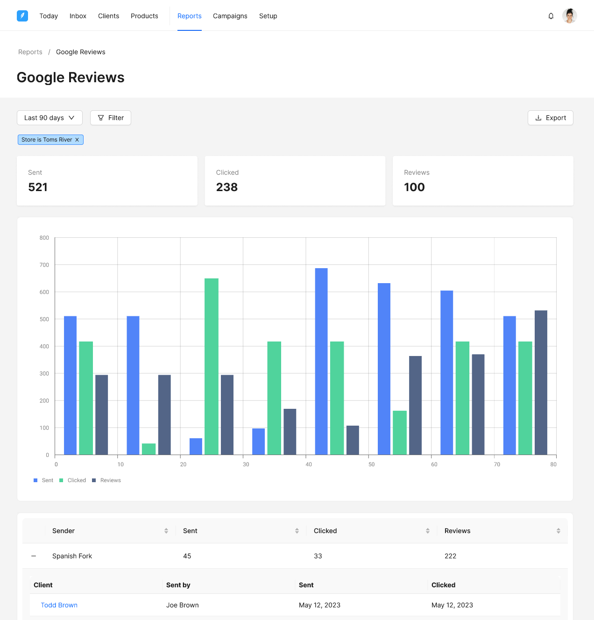594x620 pixels.
Task: Toggle the Clicked series in chart legend
Action: (x=73, y=480)
